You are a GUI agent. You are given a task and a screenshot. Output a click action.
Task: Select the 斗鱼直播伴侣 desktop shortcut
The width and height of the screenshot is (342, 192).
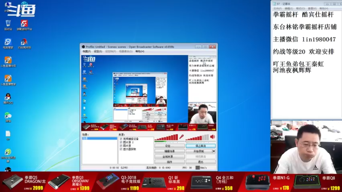8,62
